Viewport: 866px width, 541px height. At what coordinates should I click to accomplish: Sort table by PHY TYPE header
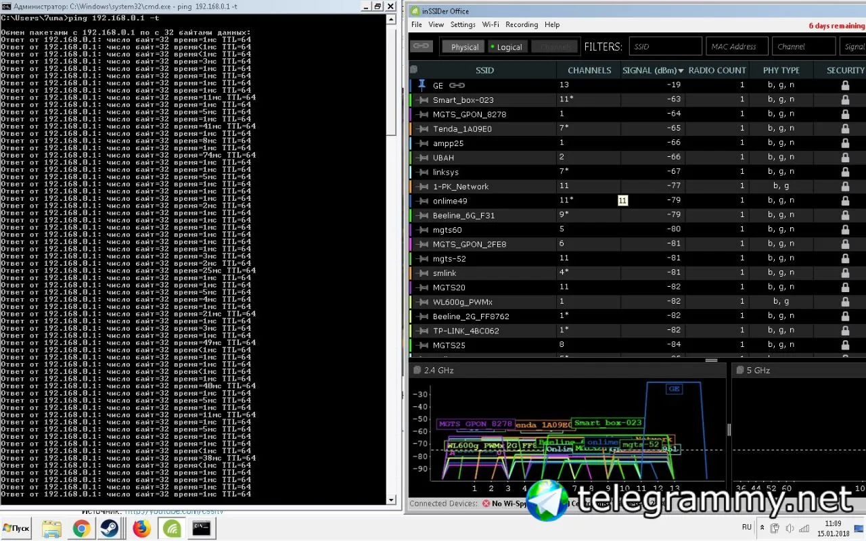pyautogui.click(x=781, y=70)
